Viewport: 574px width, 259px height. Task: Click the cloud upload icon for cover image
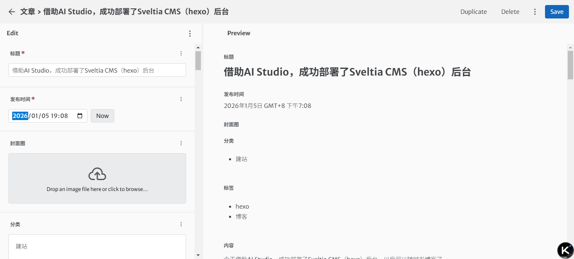(x=97, y=173)
